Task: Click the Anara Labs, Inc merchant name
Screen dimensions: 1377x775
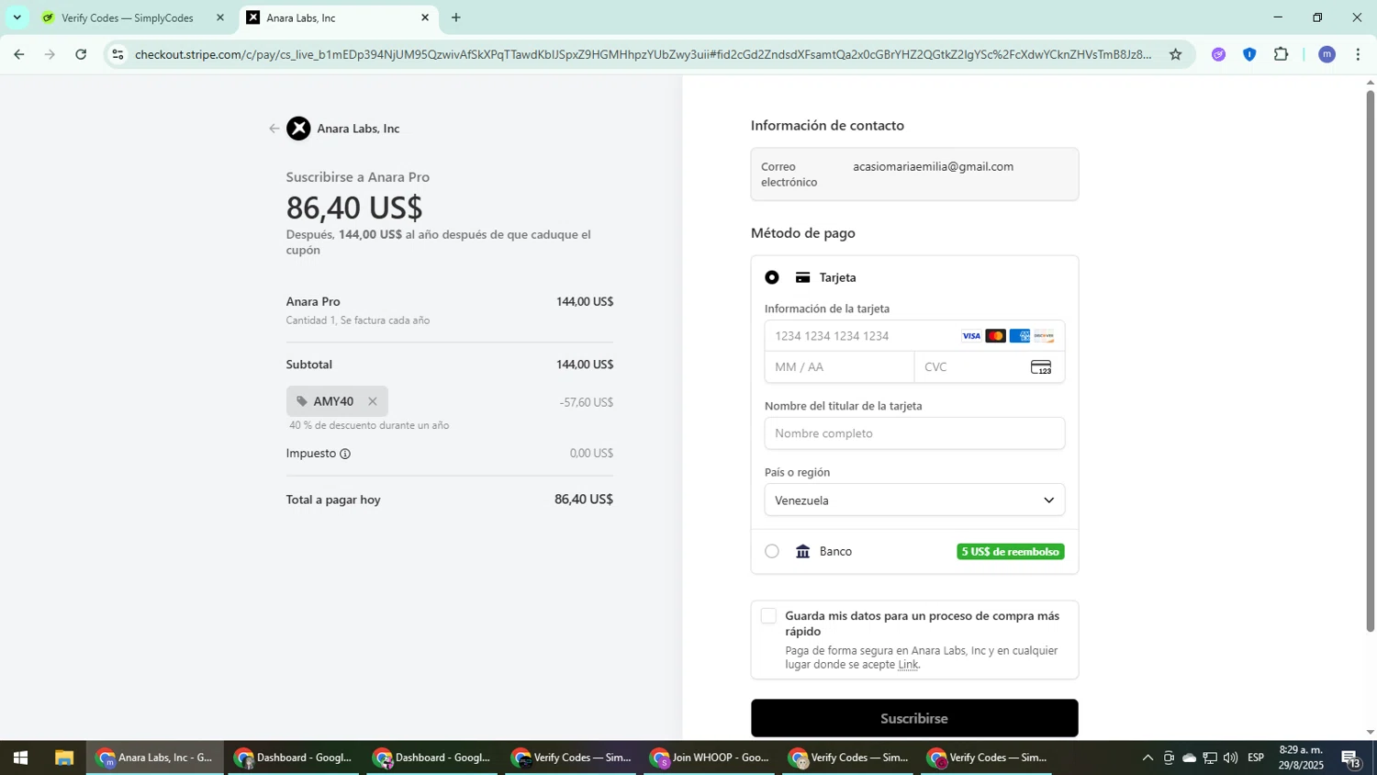Action: point(358,129)
